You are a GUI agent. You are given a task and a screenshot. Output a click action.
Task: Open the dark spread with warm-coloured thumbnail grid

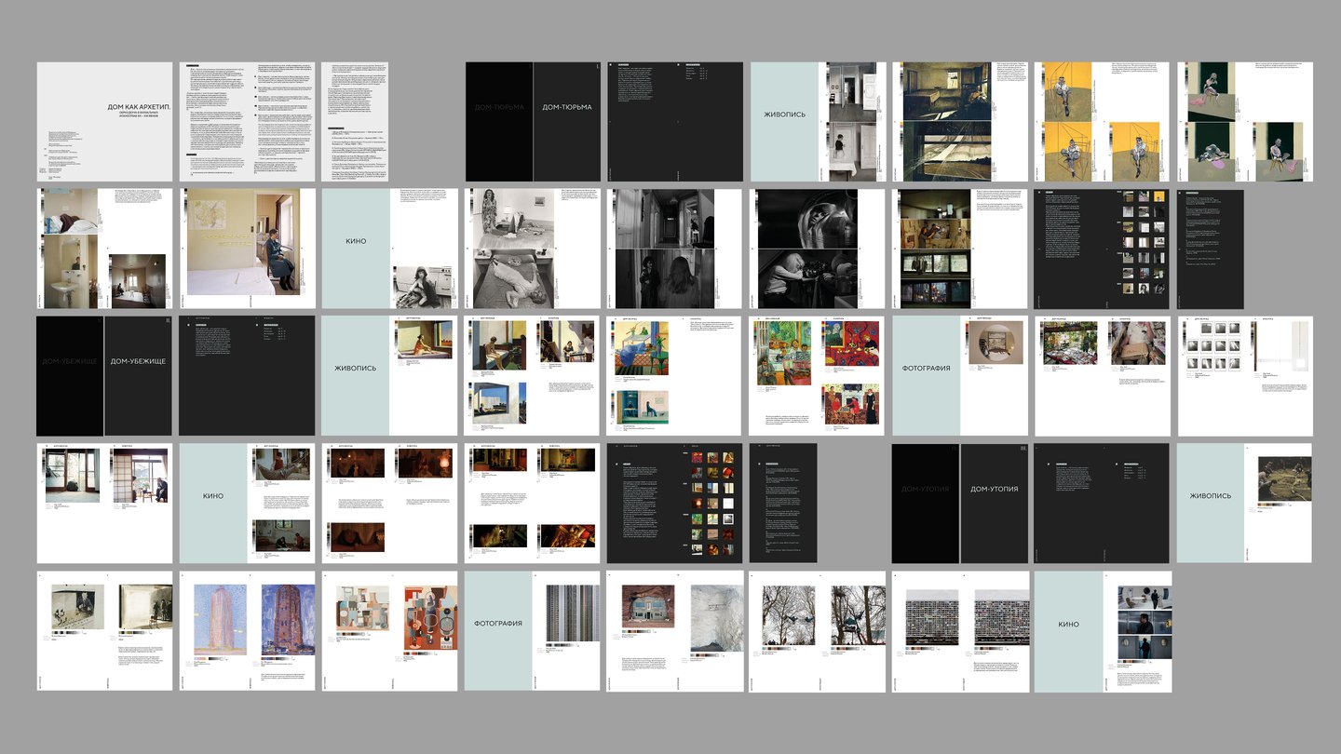tap(675, 503)
